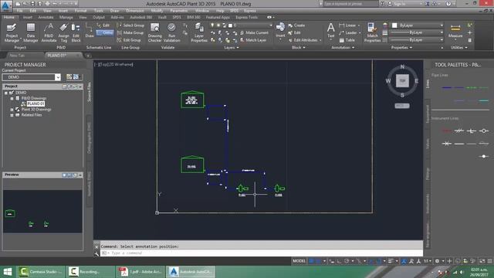
Task: Select the Text annotation tool
Action: coord(331,31)
